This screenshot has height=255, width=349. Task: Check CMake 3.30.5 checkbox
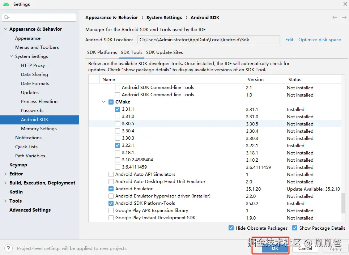[118, 124]
